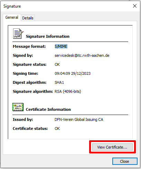
Task: Click the RSA (4096-bits) value
Action: coord(68,91)
